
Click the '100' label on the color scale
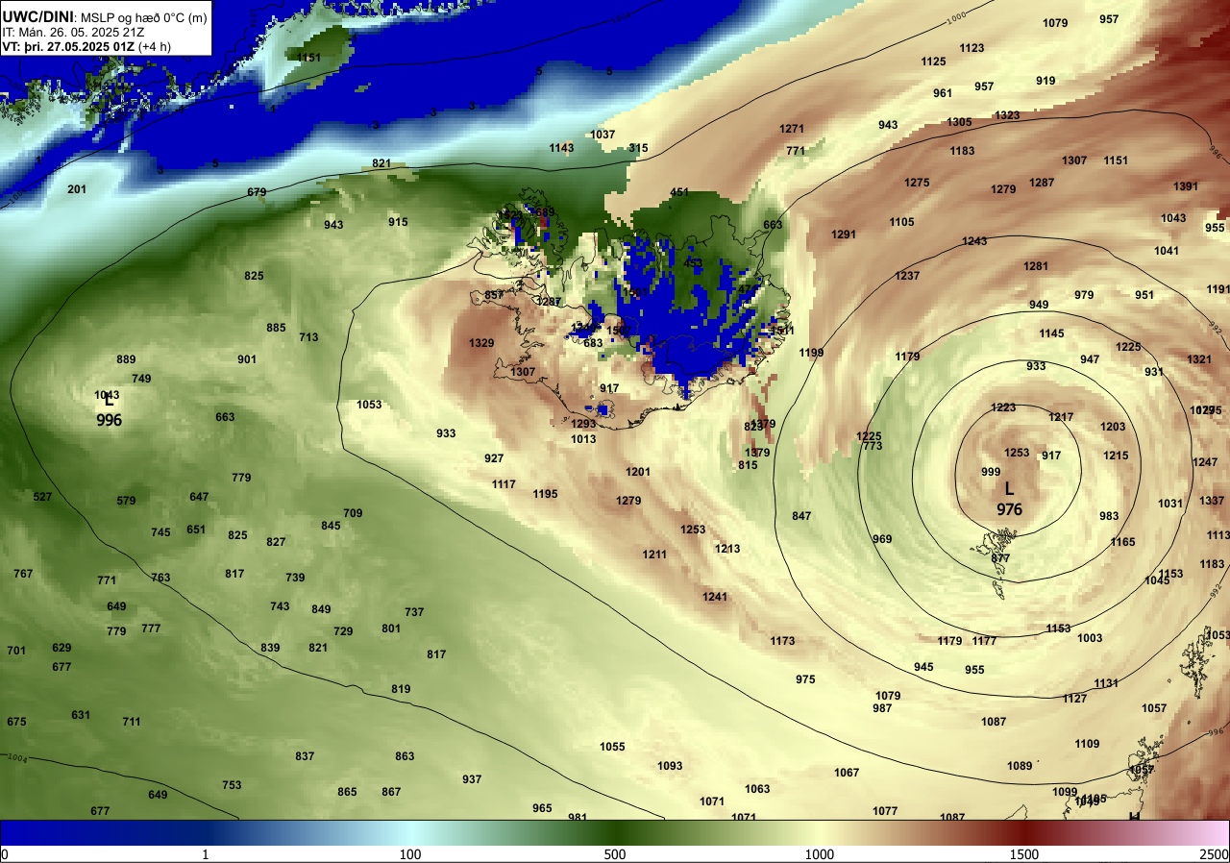[410, 854]
